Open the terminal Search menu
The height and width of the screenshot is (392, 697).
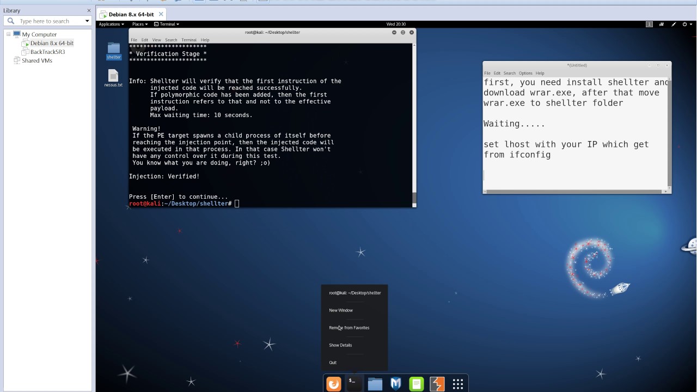point(171,40)
